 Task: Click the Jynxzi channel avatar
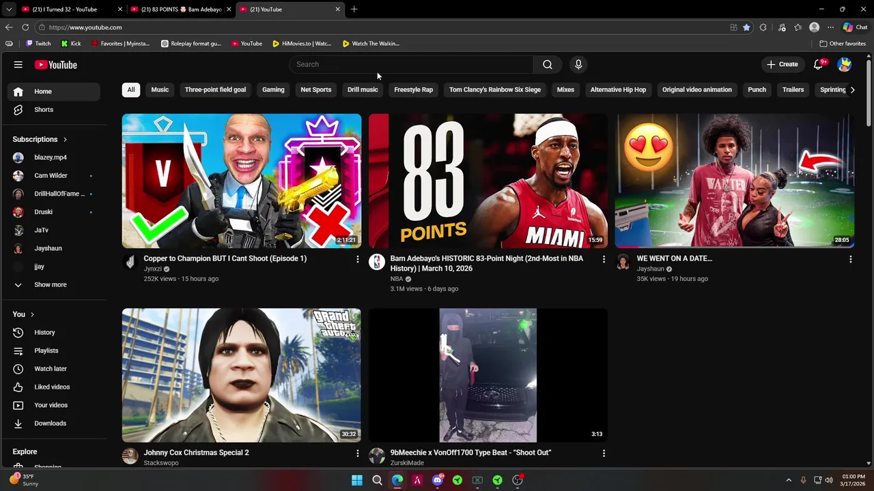130,262
